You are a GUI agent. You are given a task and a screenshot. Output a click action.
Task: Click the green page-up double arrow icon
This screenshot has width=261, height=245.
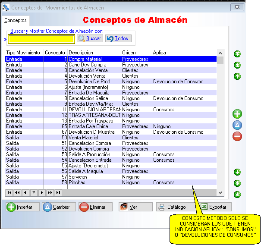237,65
